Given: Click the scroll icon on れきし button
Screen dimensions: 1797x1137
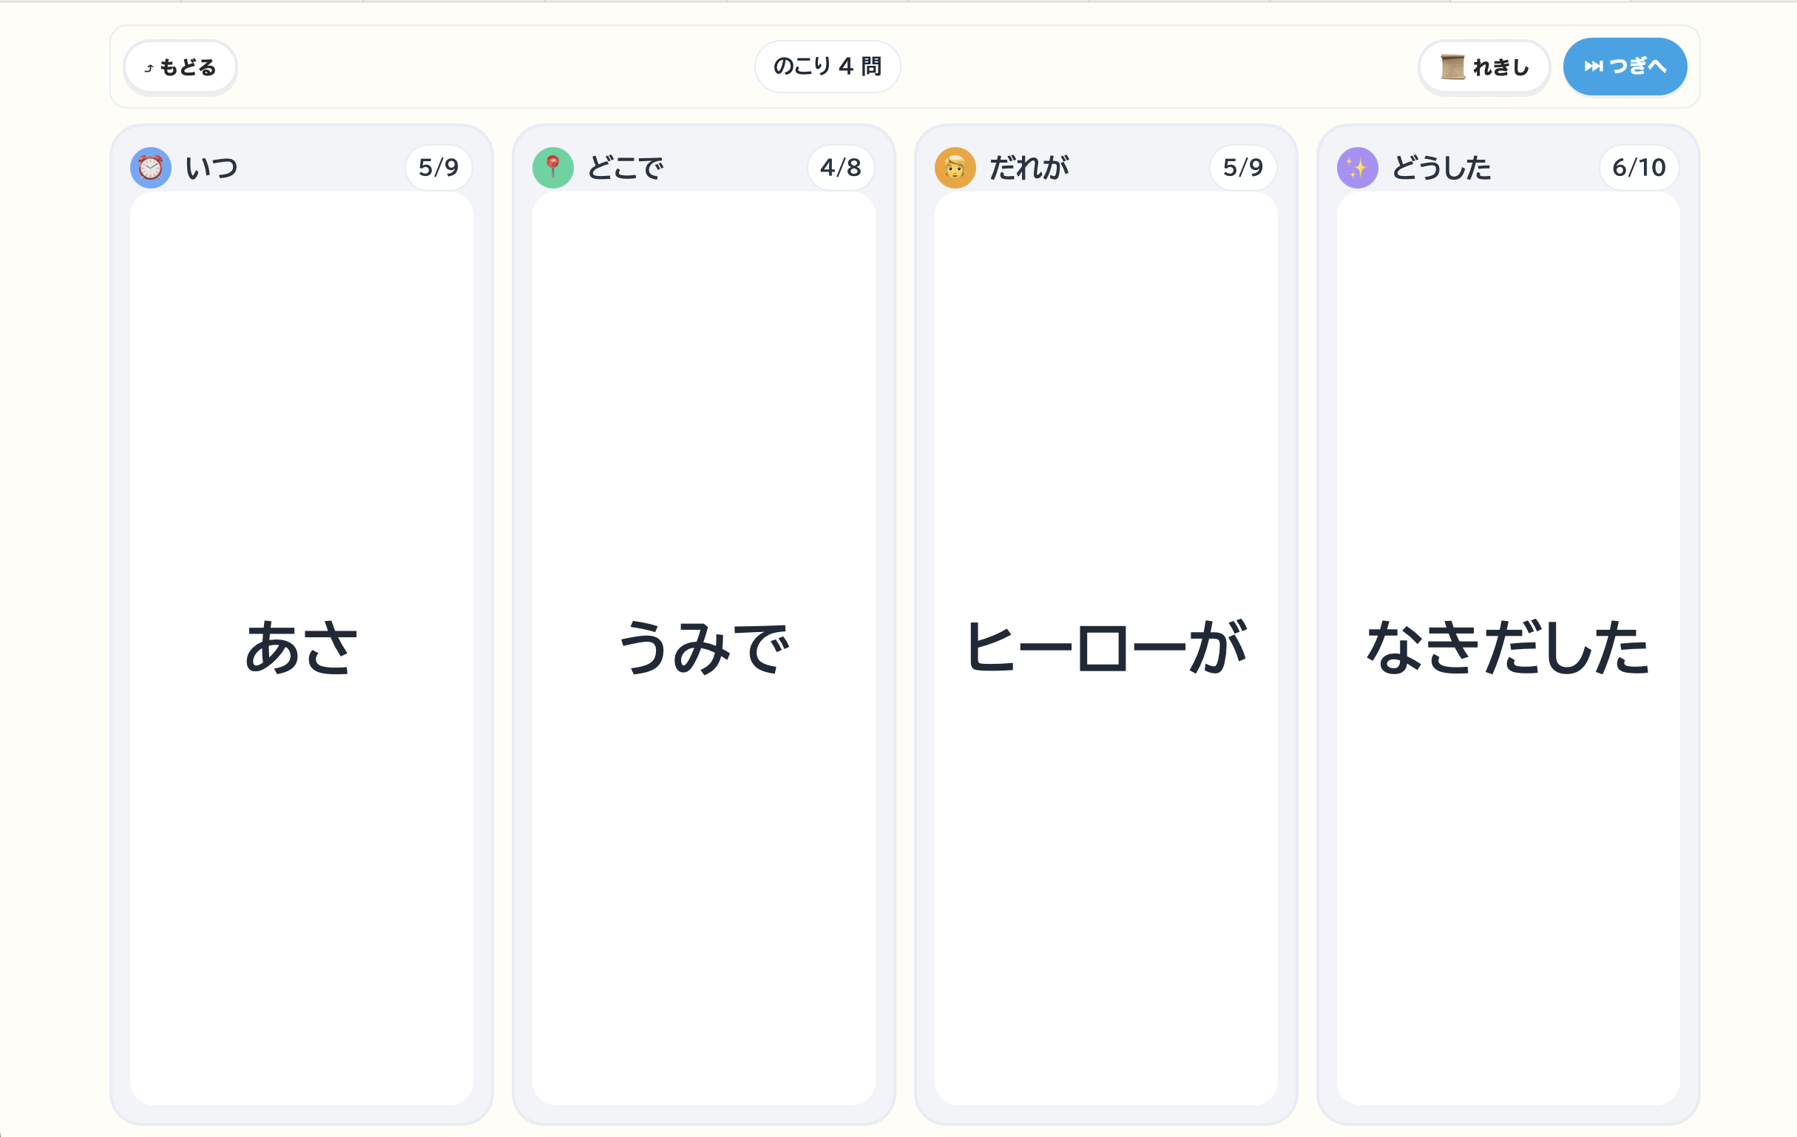Looking at the screenshot, I should (1452, 67).
